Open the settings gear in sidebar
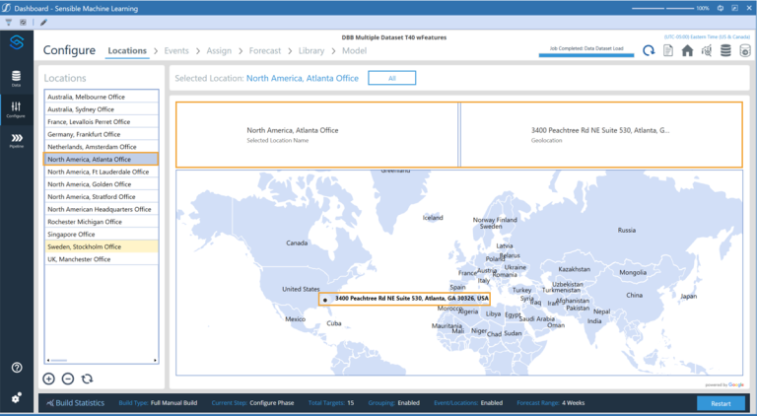 click(x=17, y=397)
